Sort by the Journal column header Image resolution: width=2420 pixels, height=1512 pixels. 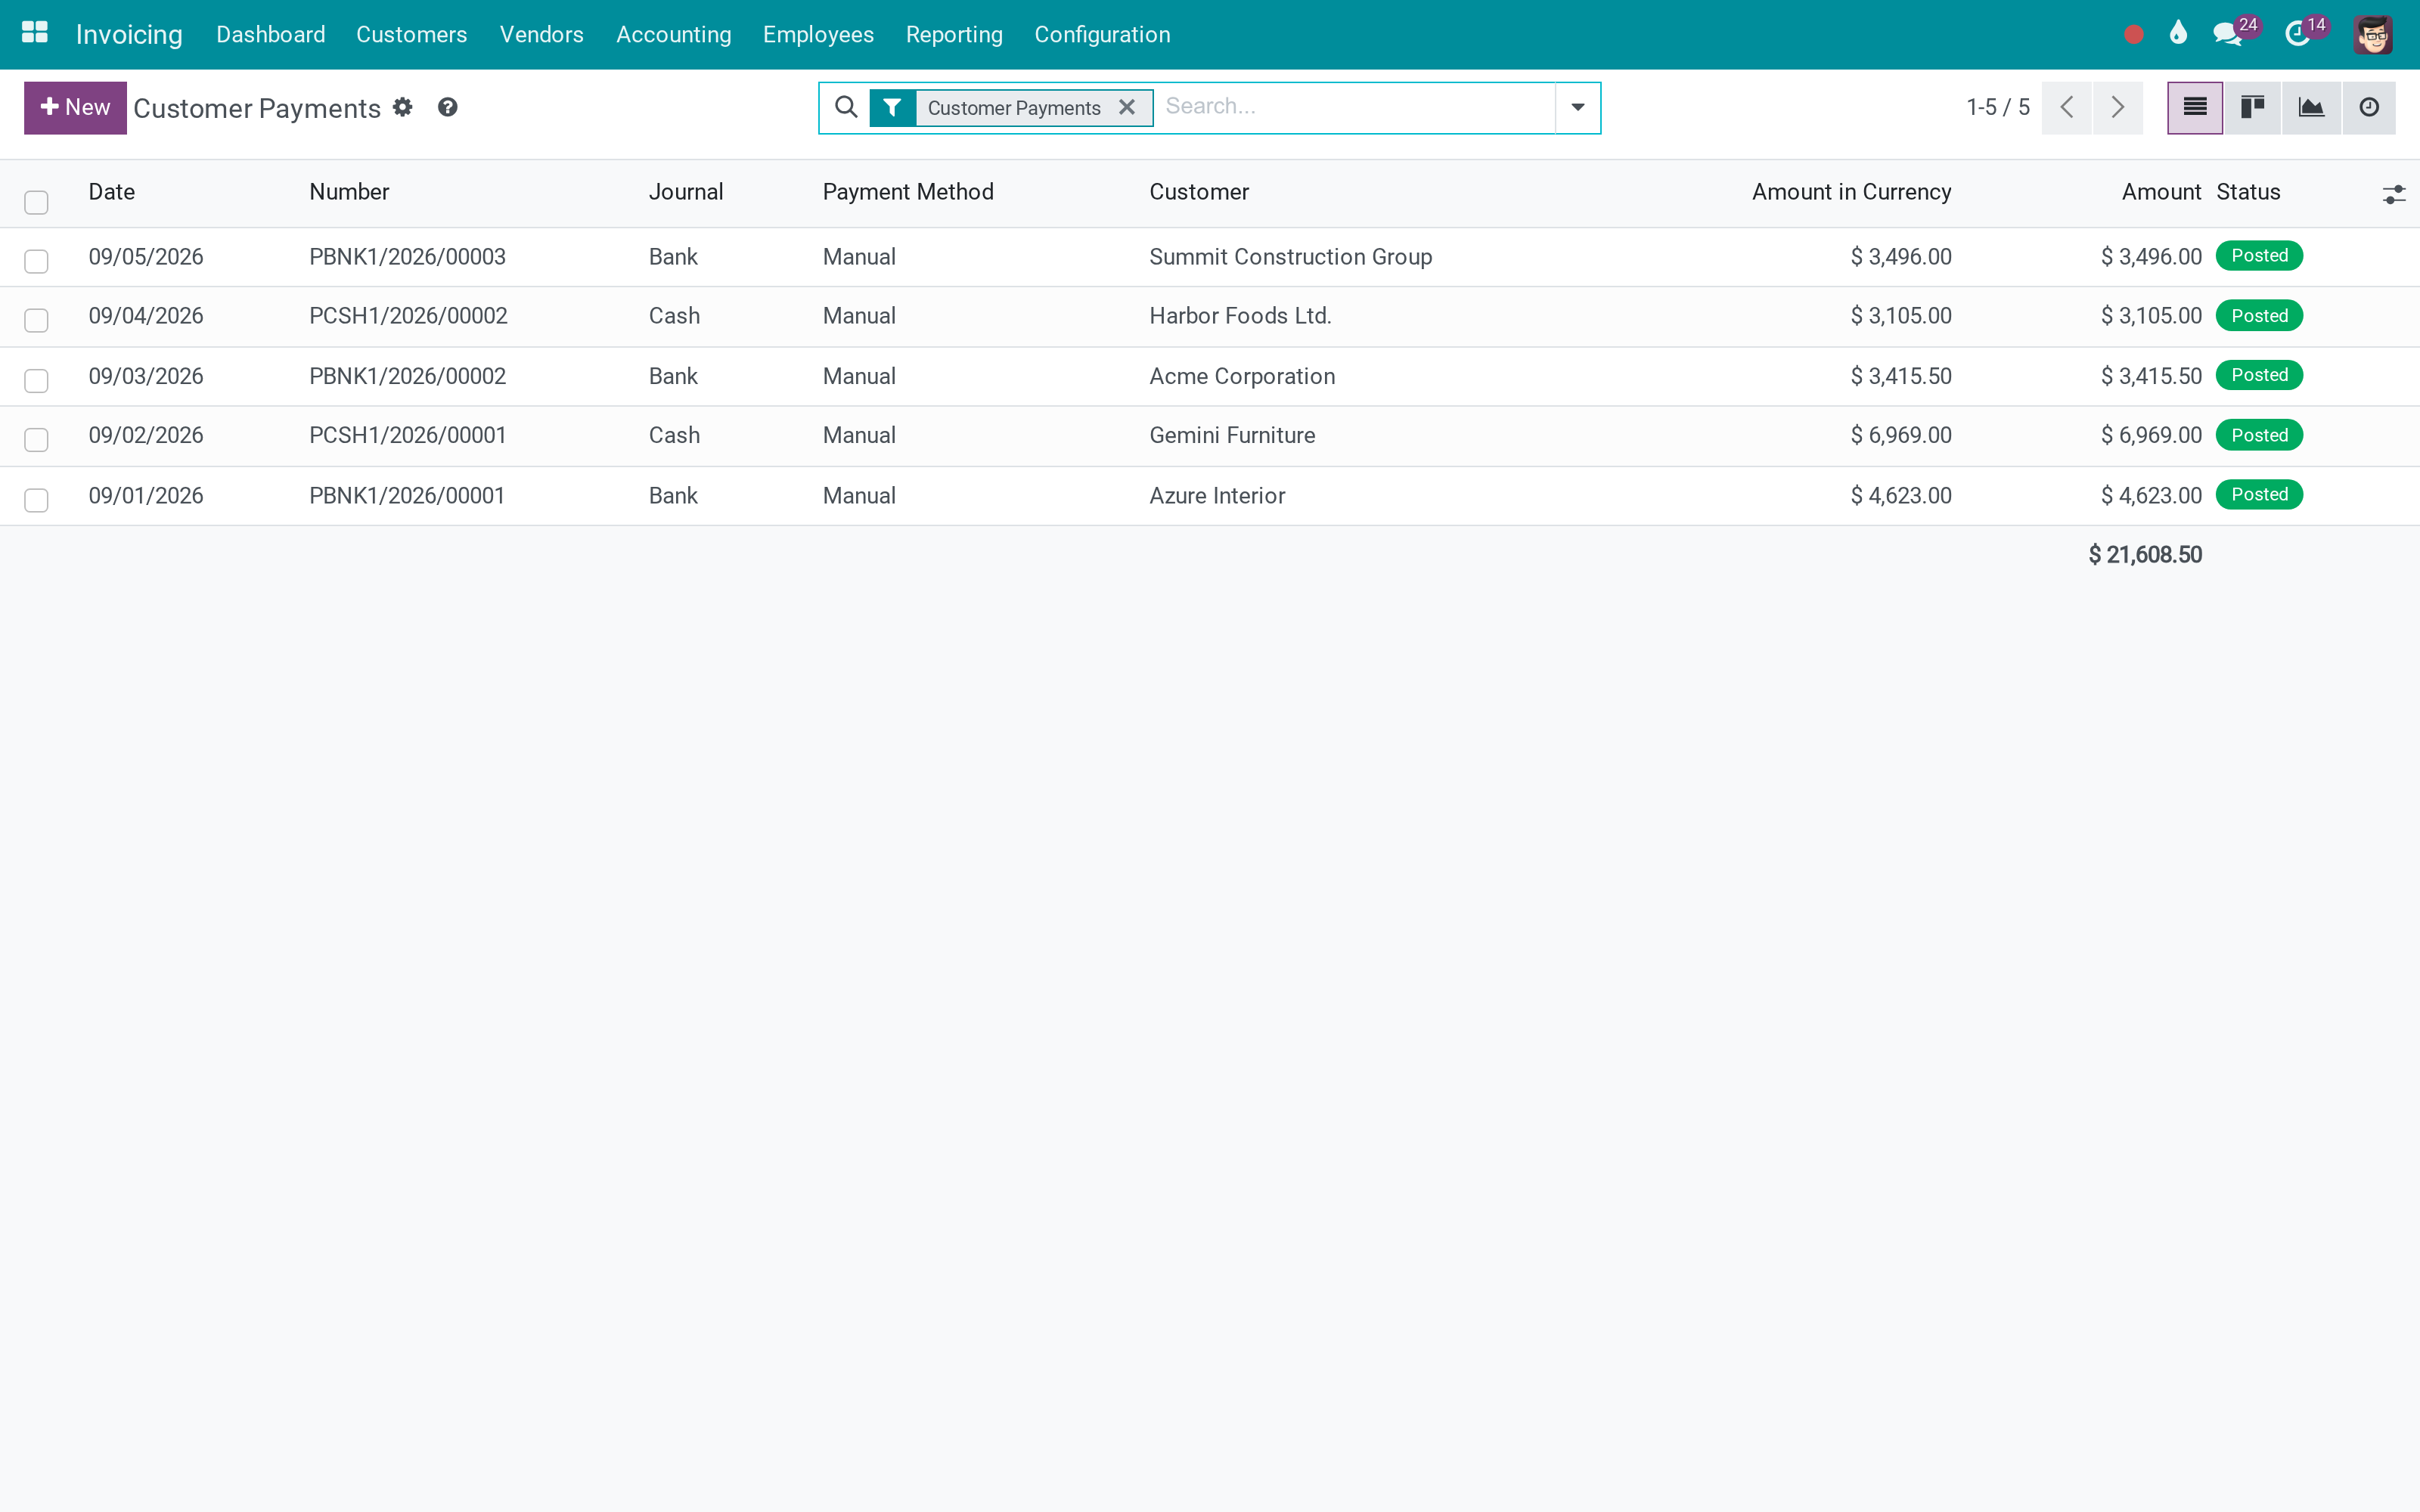tap(685, 192)
